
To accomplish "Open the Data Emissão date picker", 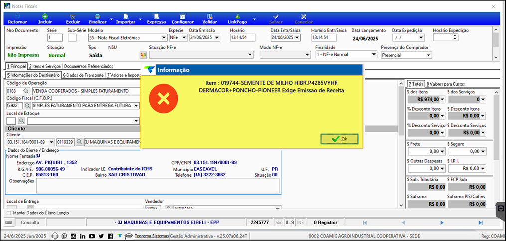I will 217,38.
